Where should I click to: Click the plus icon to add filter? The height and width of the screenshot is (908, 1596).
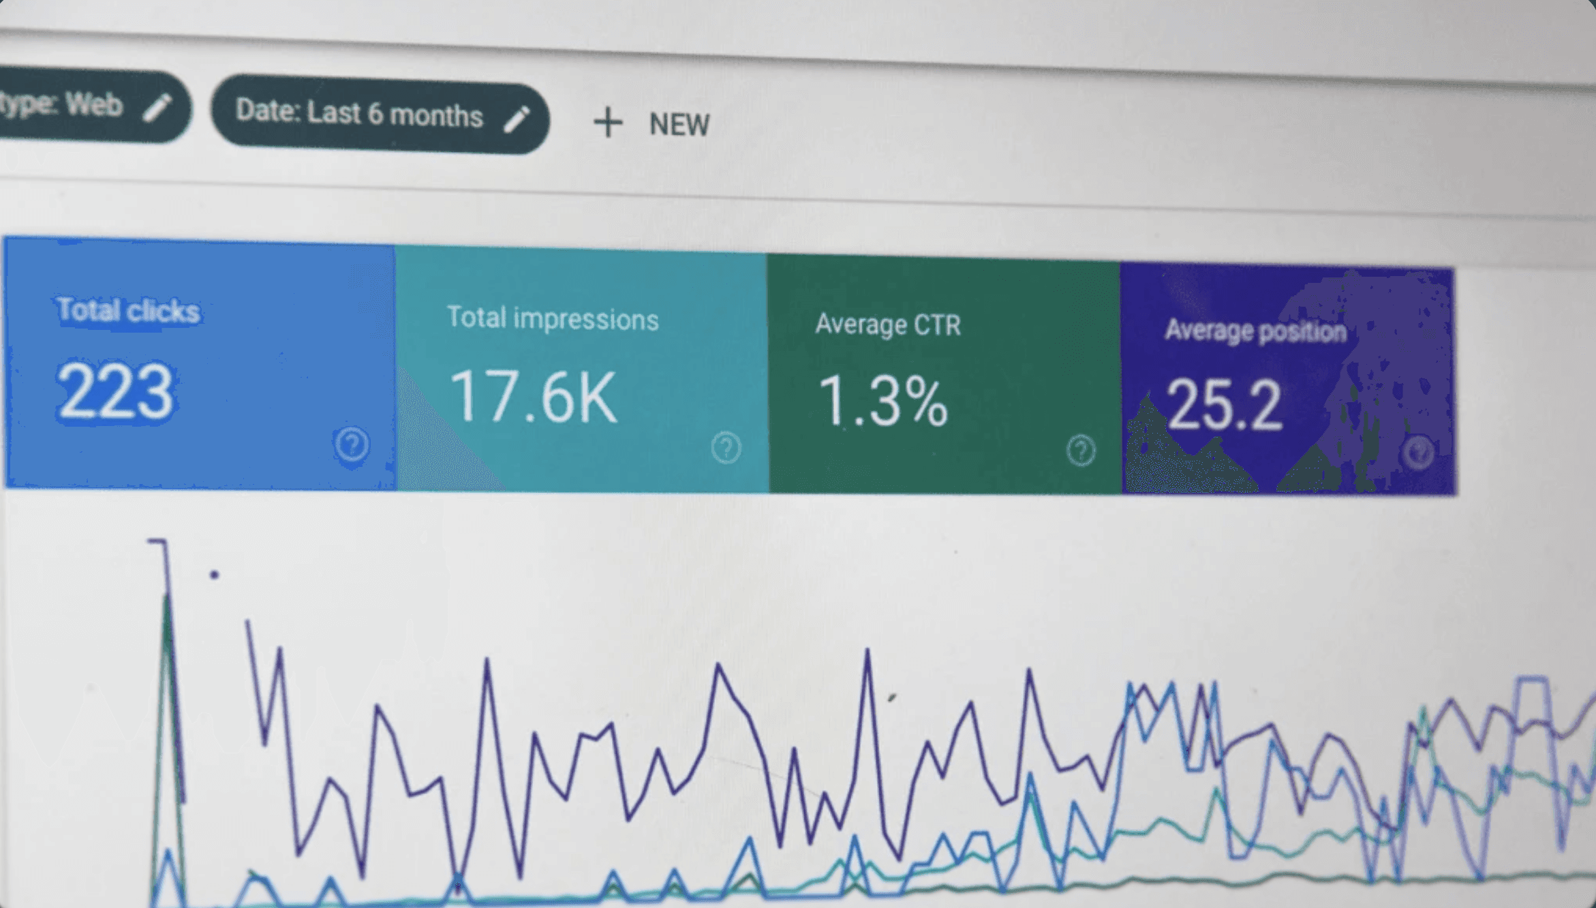coord(607,123)
